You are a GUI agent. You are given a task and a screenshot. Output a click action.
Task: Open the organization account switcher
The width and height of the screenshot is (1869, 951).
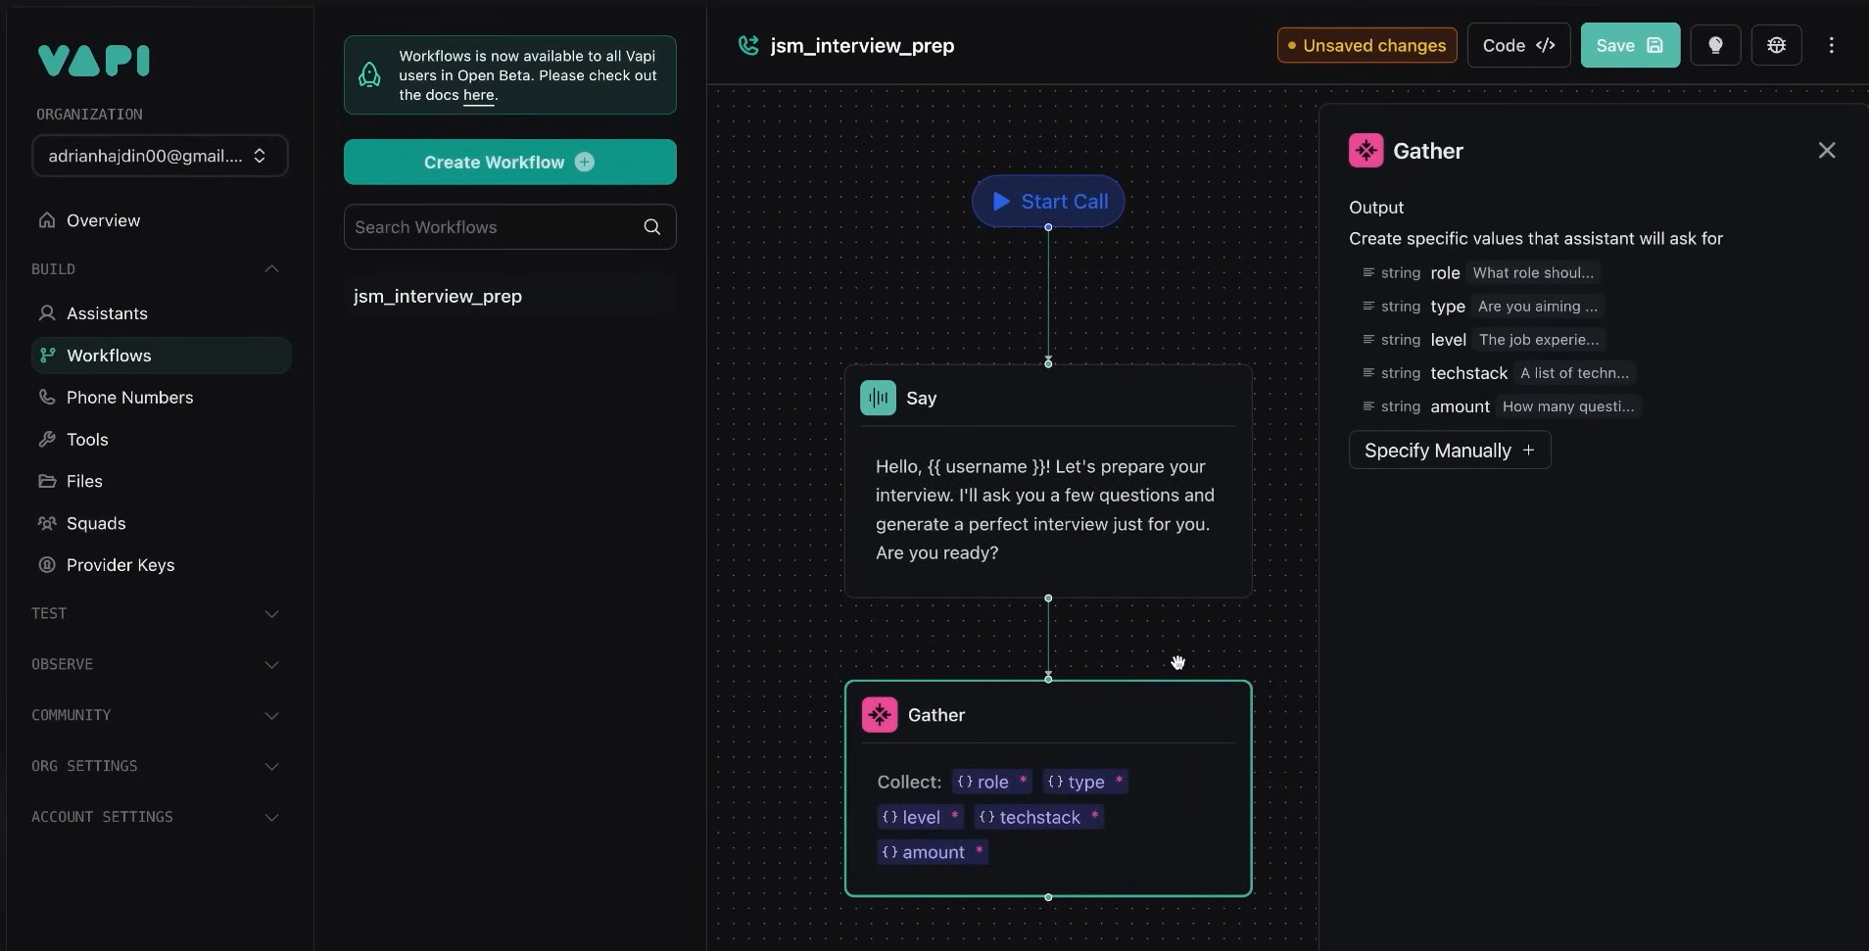[160, 156]
